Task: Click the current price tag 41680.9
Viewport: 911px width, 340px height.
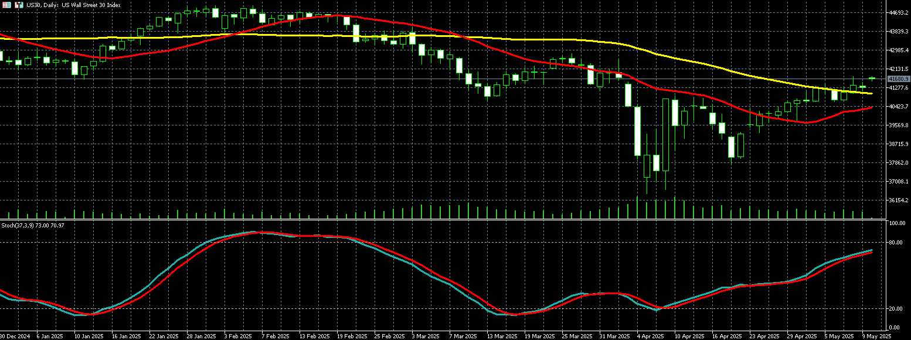Action: click(x=898, y=79)
